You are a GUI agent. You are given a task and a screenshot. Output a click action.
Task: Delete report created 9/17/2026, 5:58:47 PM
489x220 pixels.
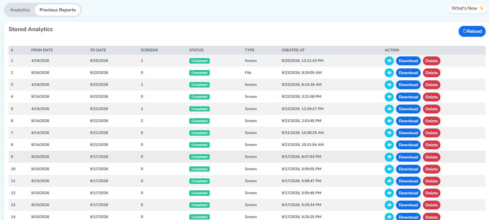pyautogui.click(x=432, y=181)
